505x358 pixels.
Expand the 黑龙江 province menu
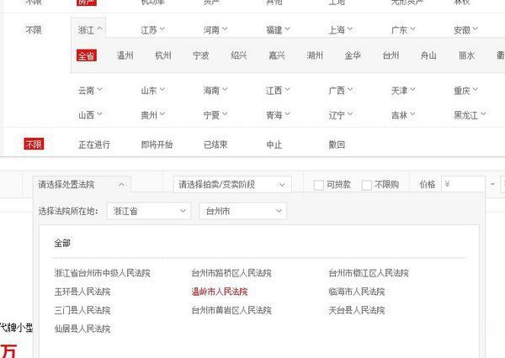(x=470, y=114)
